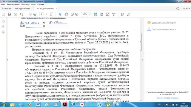The height and width of the screenshot is (107, 191).
Task: Select the Highlight text pen icon
Action: pyautogui.click(x=129, y=14)
